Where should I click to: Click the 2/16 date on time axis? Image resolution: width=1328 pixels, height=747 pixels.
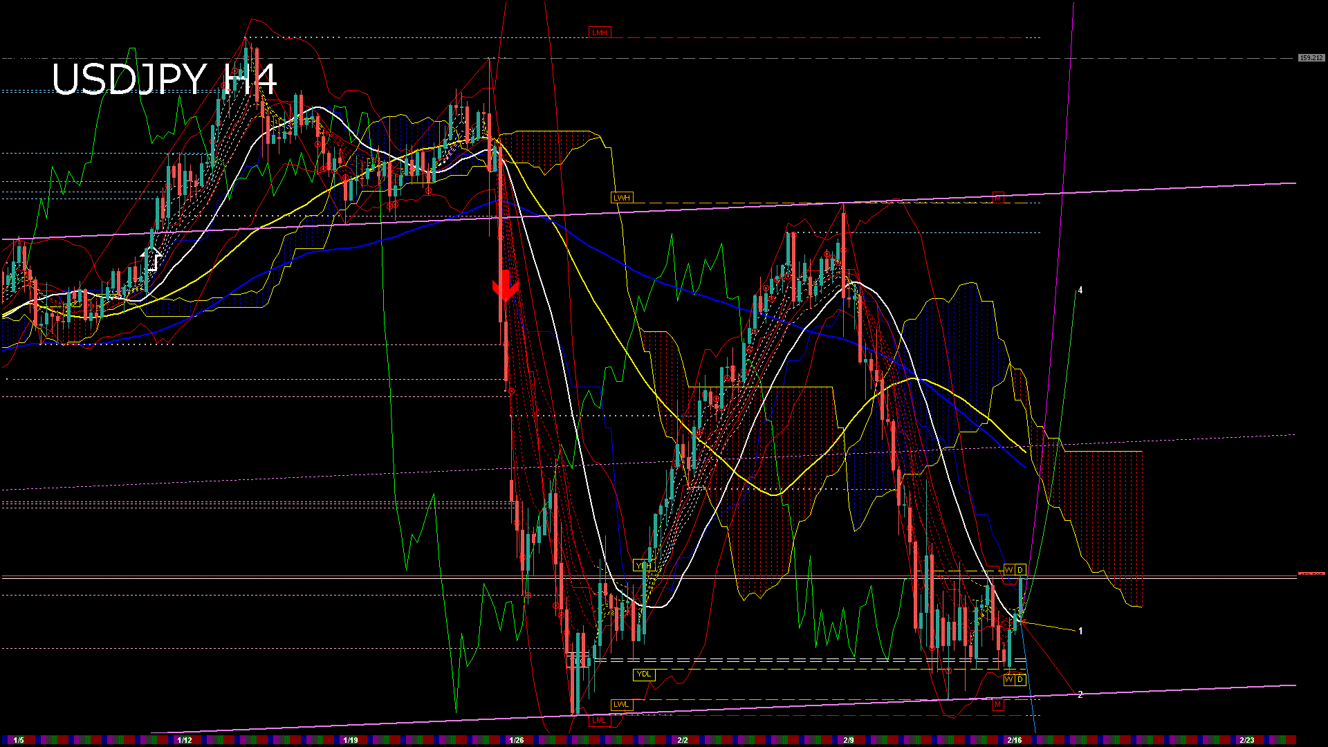pos(1014,740)
